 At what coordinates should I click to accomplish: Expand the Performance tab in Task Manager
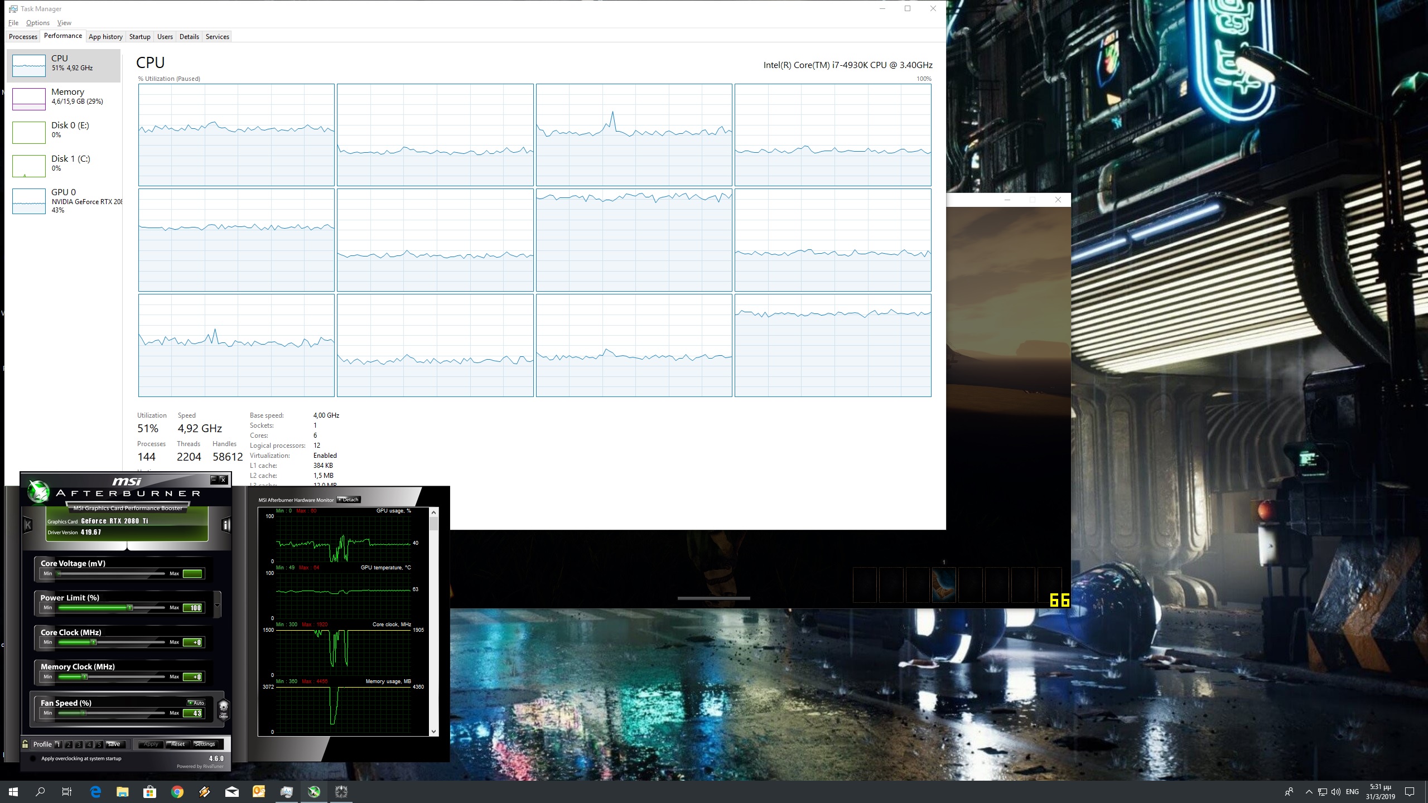click(62, 36)
